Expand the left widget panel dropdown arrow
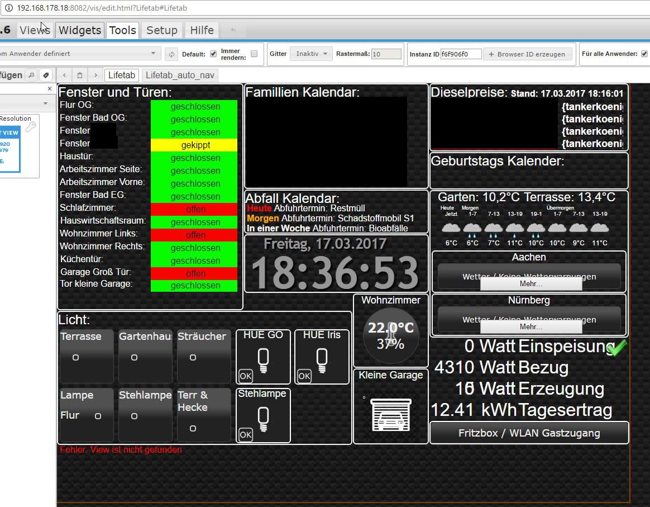The width and height of the screenshot is (650, 507). pyautogui.click(x=45, y=103)
